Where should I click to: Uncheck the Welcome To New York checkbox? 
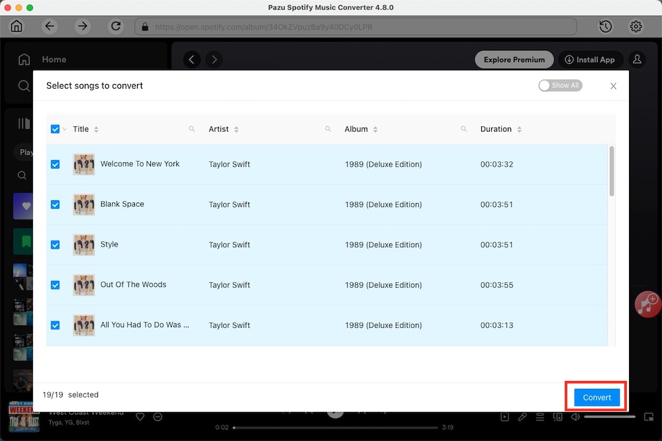[x=55, y=164]
